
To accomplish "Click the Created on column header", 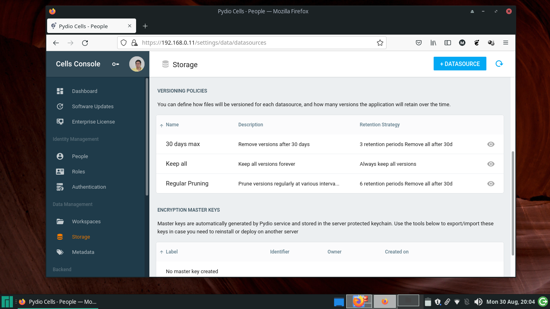I will (x=397, y=252).
